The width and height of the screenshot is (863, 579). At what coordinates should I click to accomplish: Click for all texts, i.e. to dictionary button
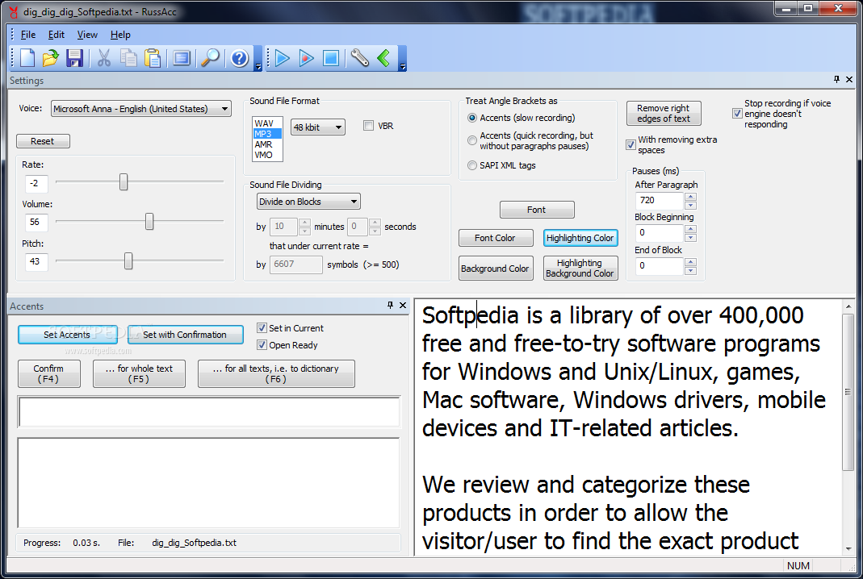coord(276,373)
